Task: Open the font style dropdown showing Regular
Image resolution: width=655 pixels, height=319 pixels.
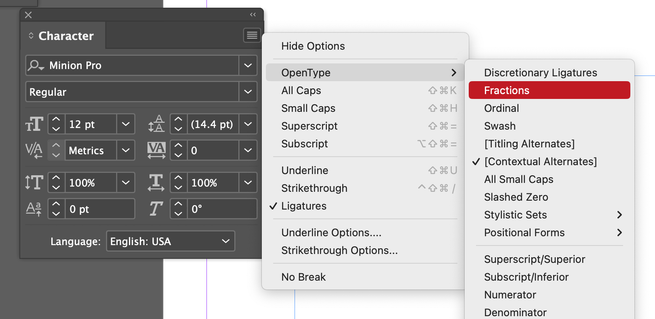Action: coord(141,92)
